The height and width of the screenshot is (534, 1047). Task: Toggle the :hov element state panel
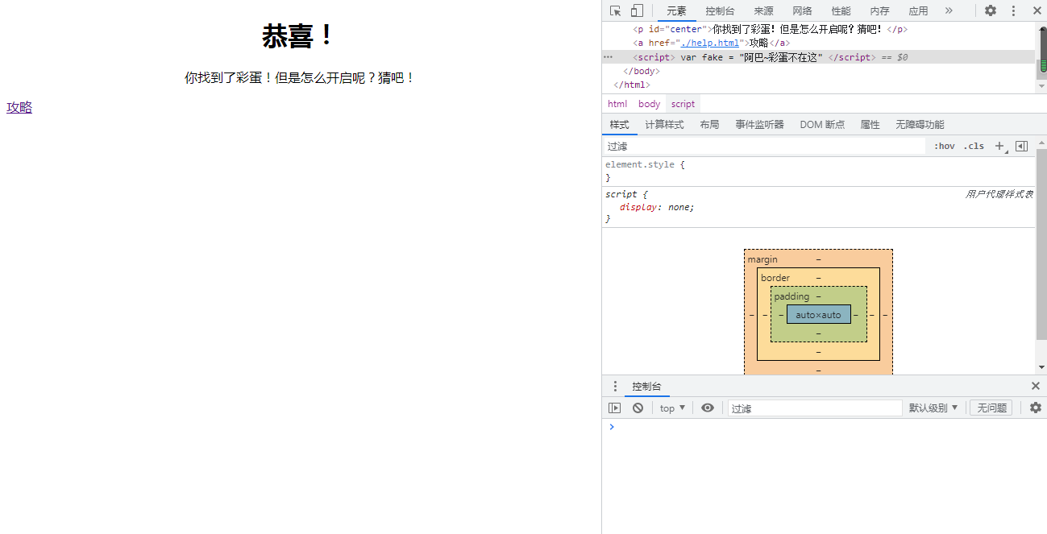pyautogui.click(x=944, y=146)
